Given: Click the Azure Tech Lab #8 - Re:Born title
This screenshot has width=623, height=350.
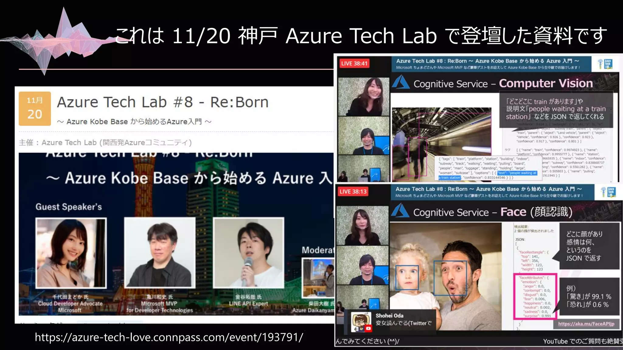Looking at the screenshot, I should coord(163,102).
